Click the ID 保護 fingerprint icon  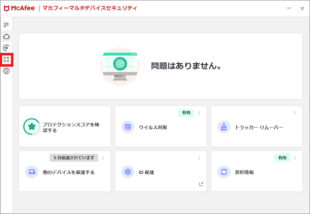click(128, 172)
